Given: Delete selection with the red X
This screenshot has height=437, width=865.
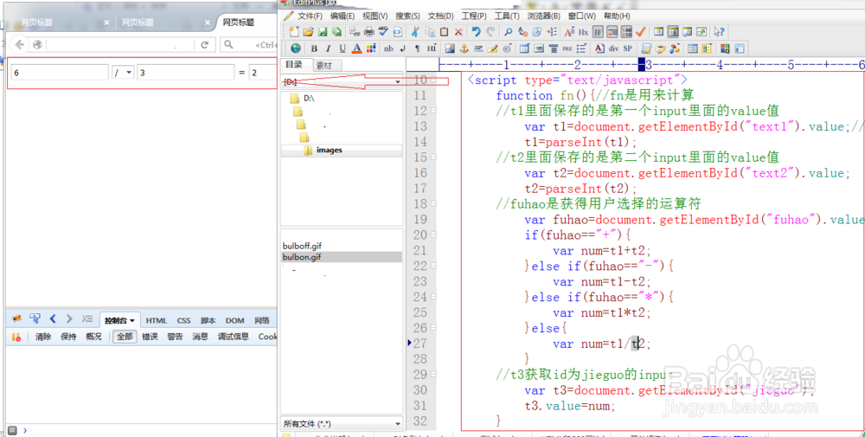Looking at the screenshot, I should 458,31.
